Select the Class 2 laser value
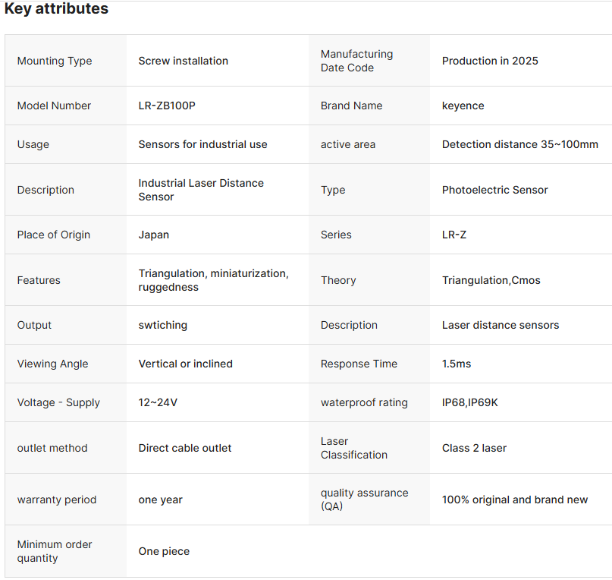 click(474, 448)
